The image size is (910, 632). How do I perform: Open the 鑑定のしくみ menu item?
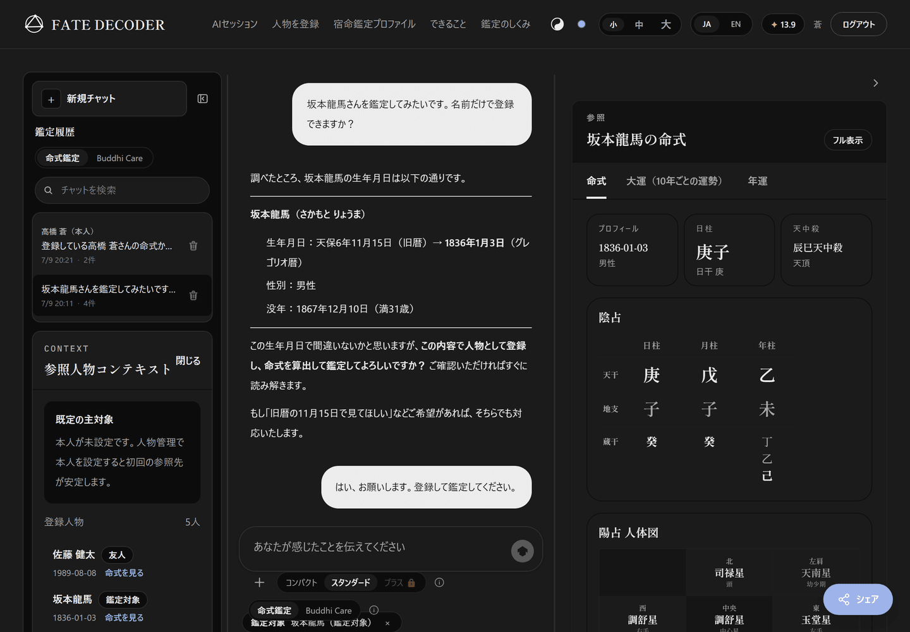point(506,24)
